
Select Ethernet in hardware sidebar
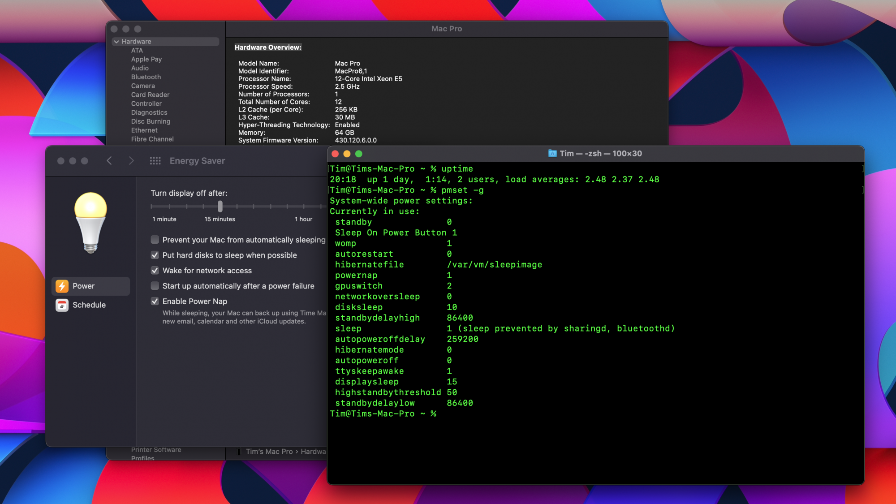144,130
